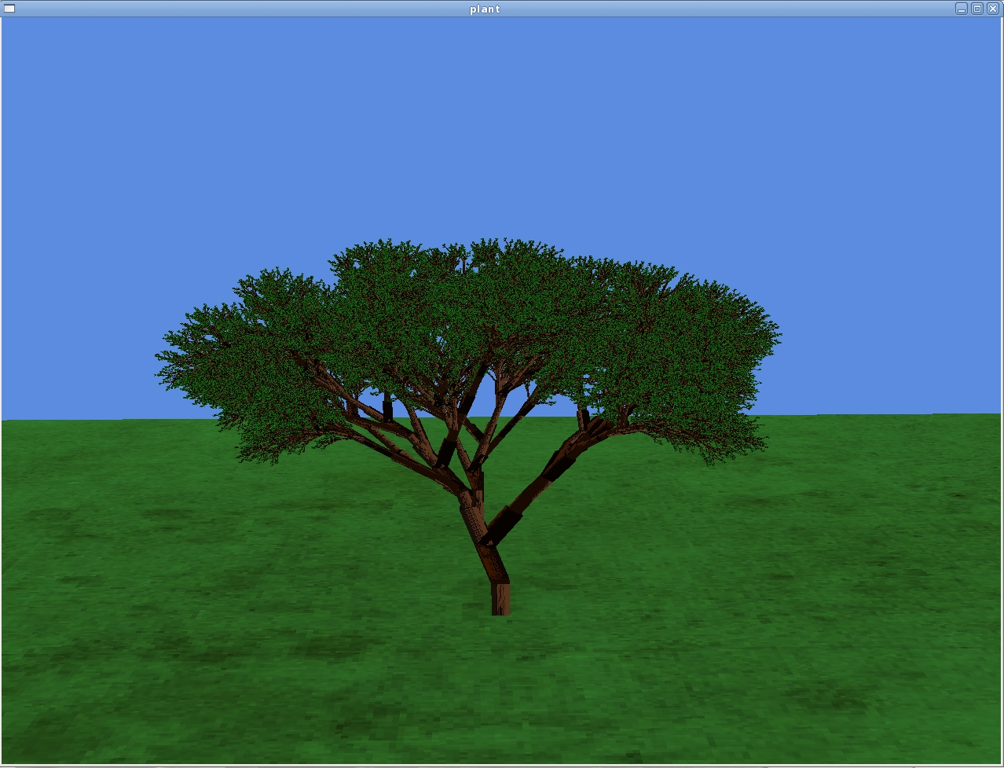
Task: Click the grass field right of the tree
Action: point(786,550)
